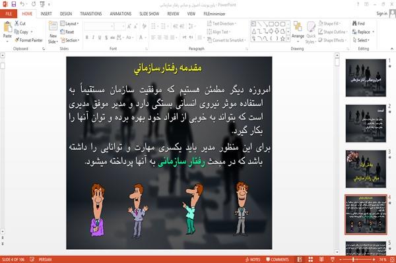The image size is (396, 263).
Task: Undo the last action
Action: click(x=22, y=4)
